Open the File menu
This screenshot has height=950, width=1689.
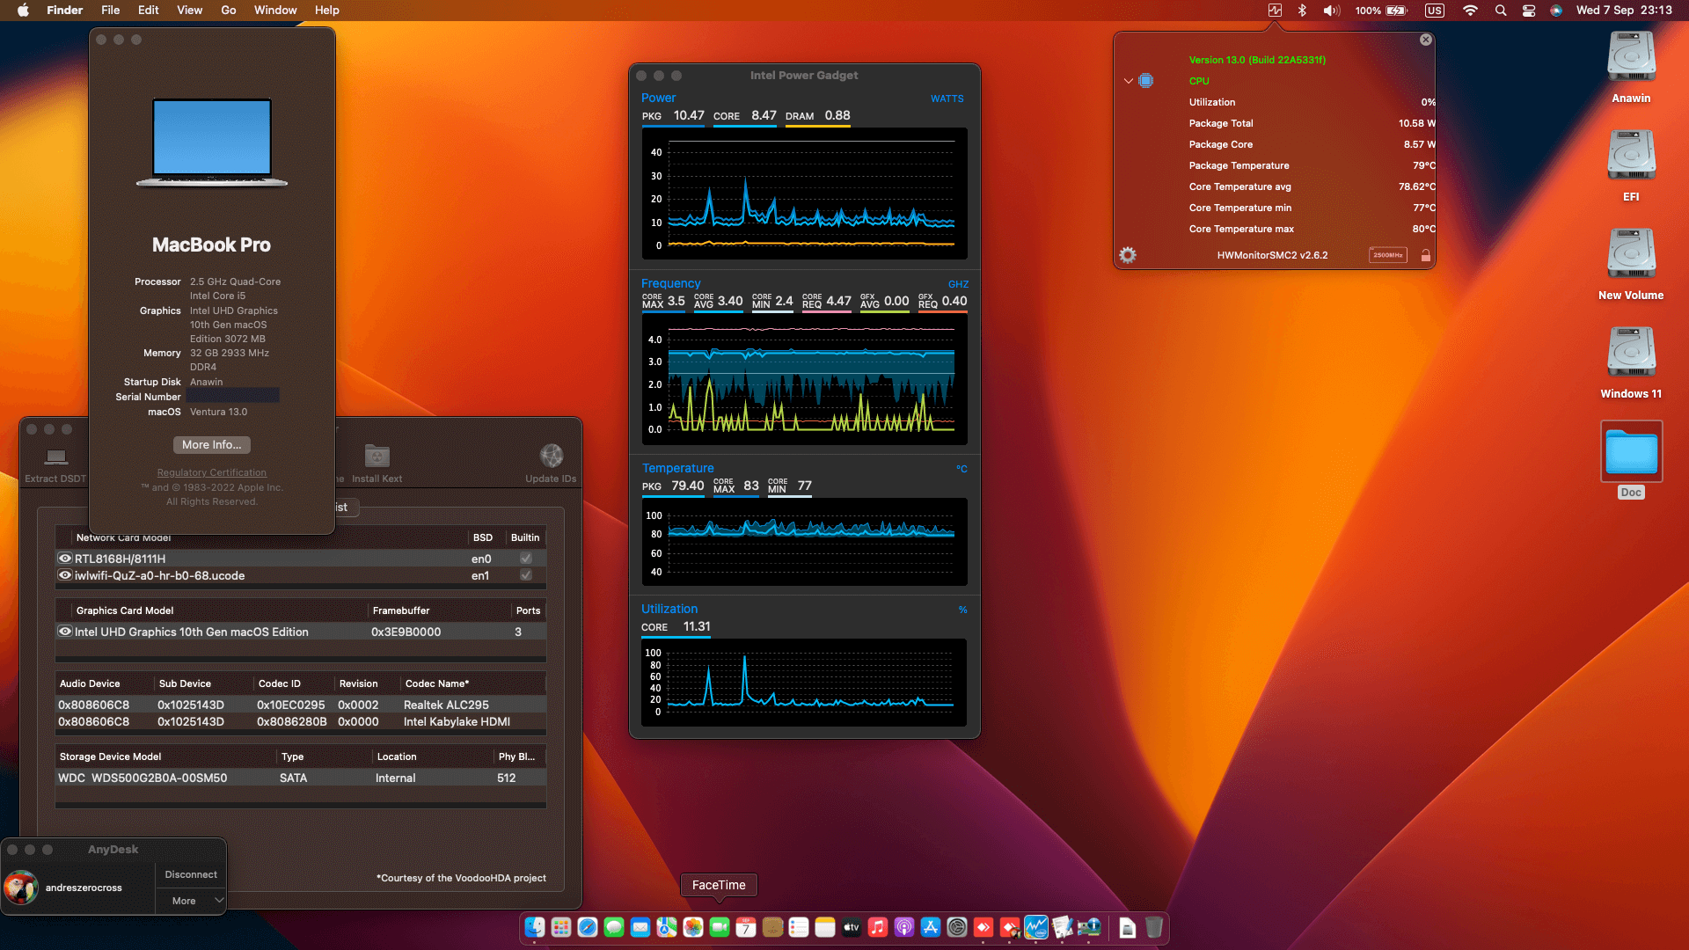point(111,11)
